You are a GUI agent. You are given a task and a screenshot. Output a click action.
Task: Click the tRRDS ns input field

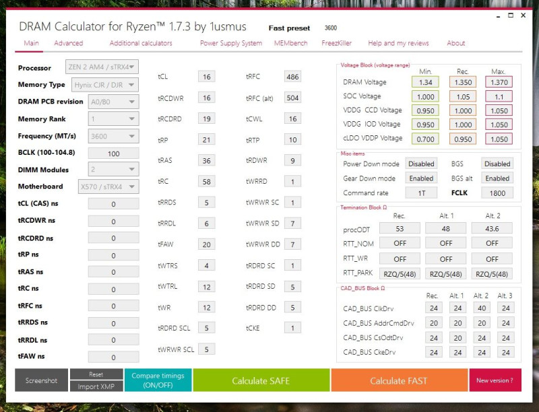click(x=113, y=323)
